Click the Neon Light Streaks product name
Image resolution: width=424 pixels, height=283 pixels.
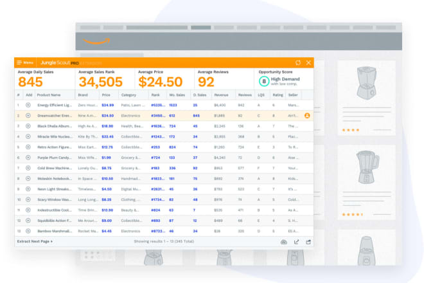(x=55, y=189)
